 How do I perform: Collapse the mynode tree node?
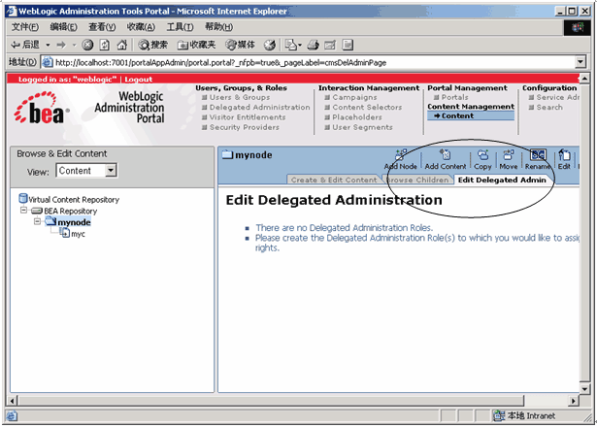37,221
